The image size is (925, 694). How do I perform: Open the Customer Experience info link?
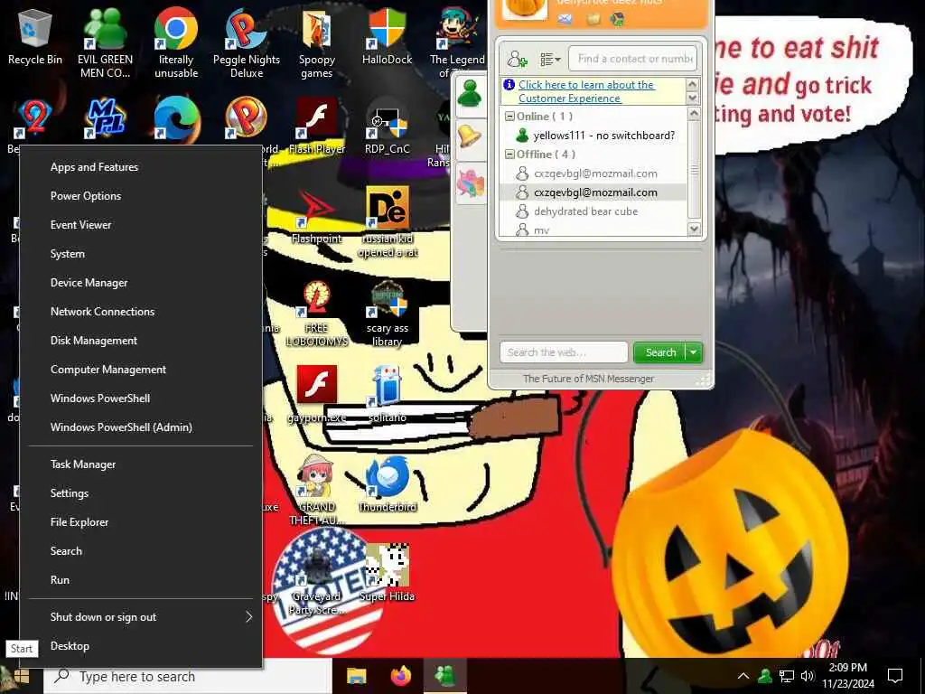click(x=585, y=91)
